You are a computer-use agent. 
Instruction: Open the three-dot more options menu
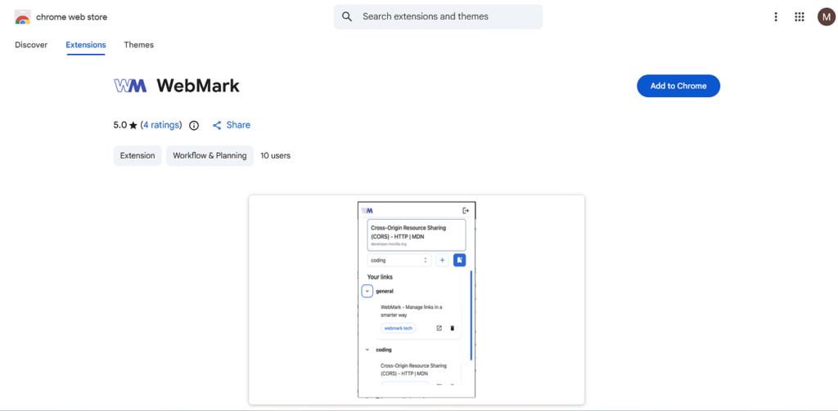pos(776,17)
